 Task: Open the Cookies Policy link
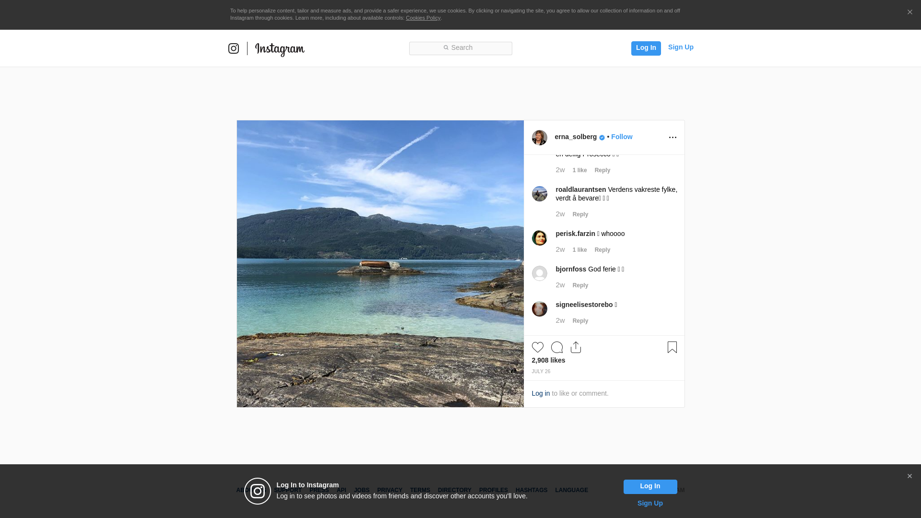click(423, 18)
